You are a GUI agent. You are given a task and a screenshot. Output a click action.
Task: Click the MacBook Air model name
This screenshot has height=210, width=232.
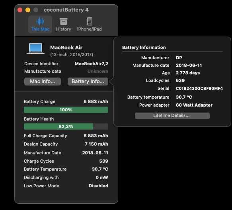point(66,48)
